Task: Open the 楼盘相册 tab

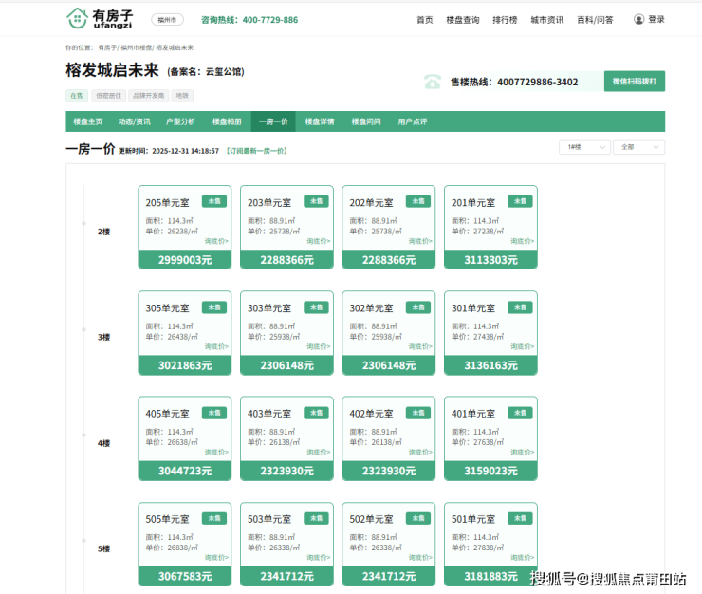Action: (227, 121)
